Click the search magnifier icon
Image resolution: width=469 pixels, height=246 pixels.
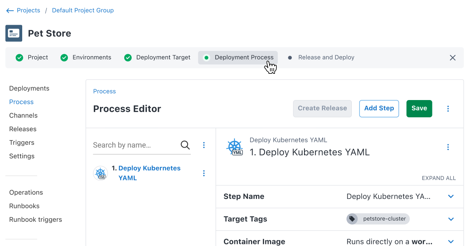[185, 145]
